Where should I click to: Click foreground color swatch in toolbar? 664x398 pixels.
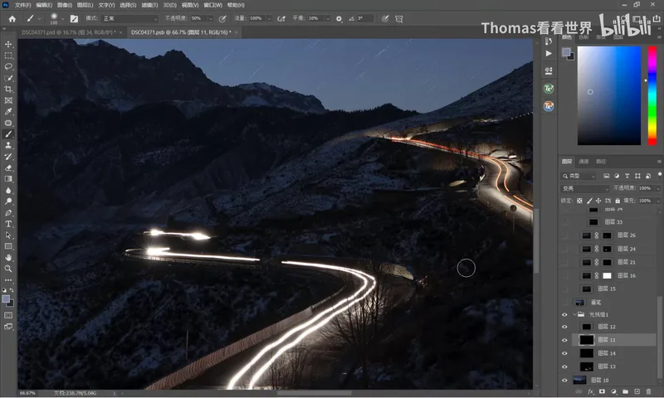click(x=6, y=299)
